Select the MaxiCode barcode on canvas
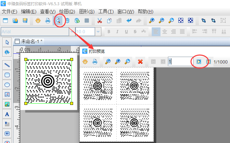The width and height of the screenshot is (230, 143). [x=48, y=81]
